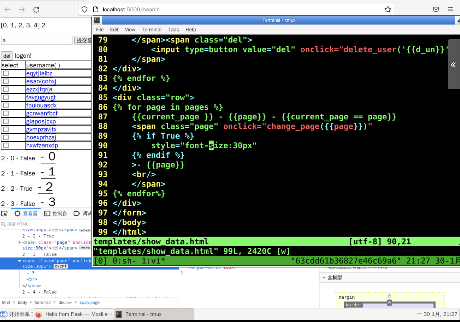This screenshot has height=322, width=460.
Task: Tick the checkbox for gcnwanfbcf
Action: 6,113
